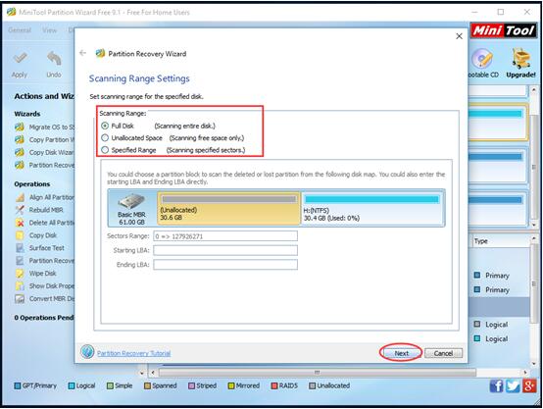This screenshot has width=543, height=409.
Task: Click horizontal scrollbar left arrow
Action: [153, 373]
